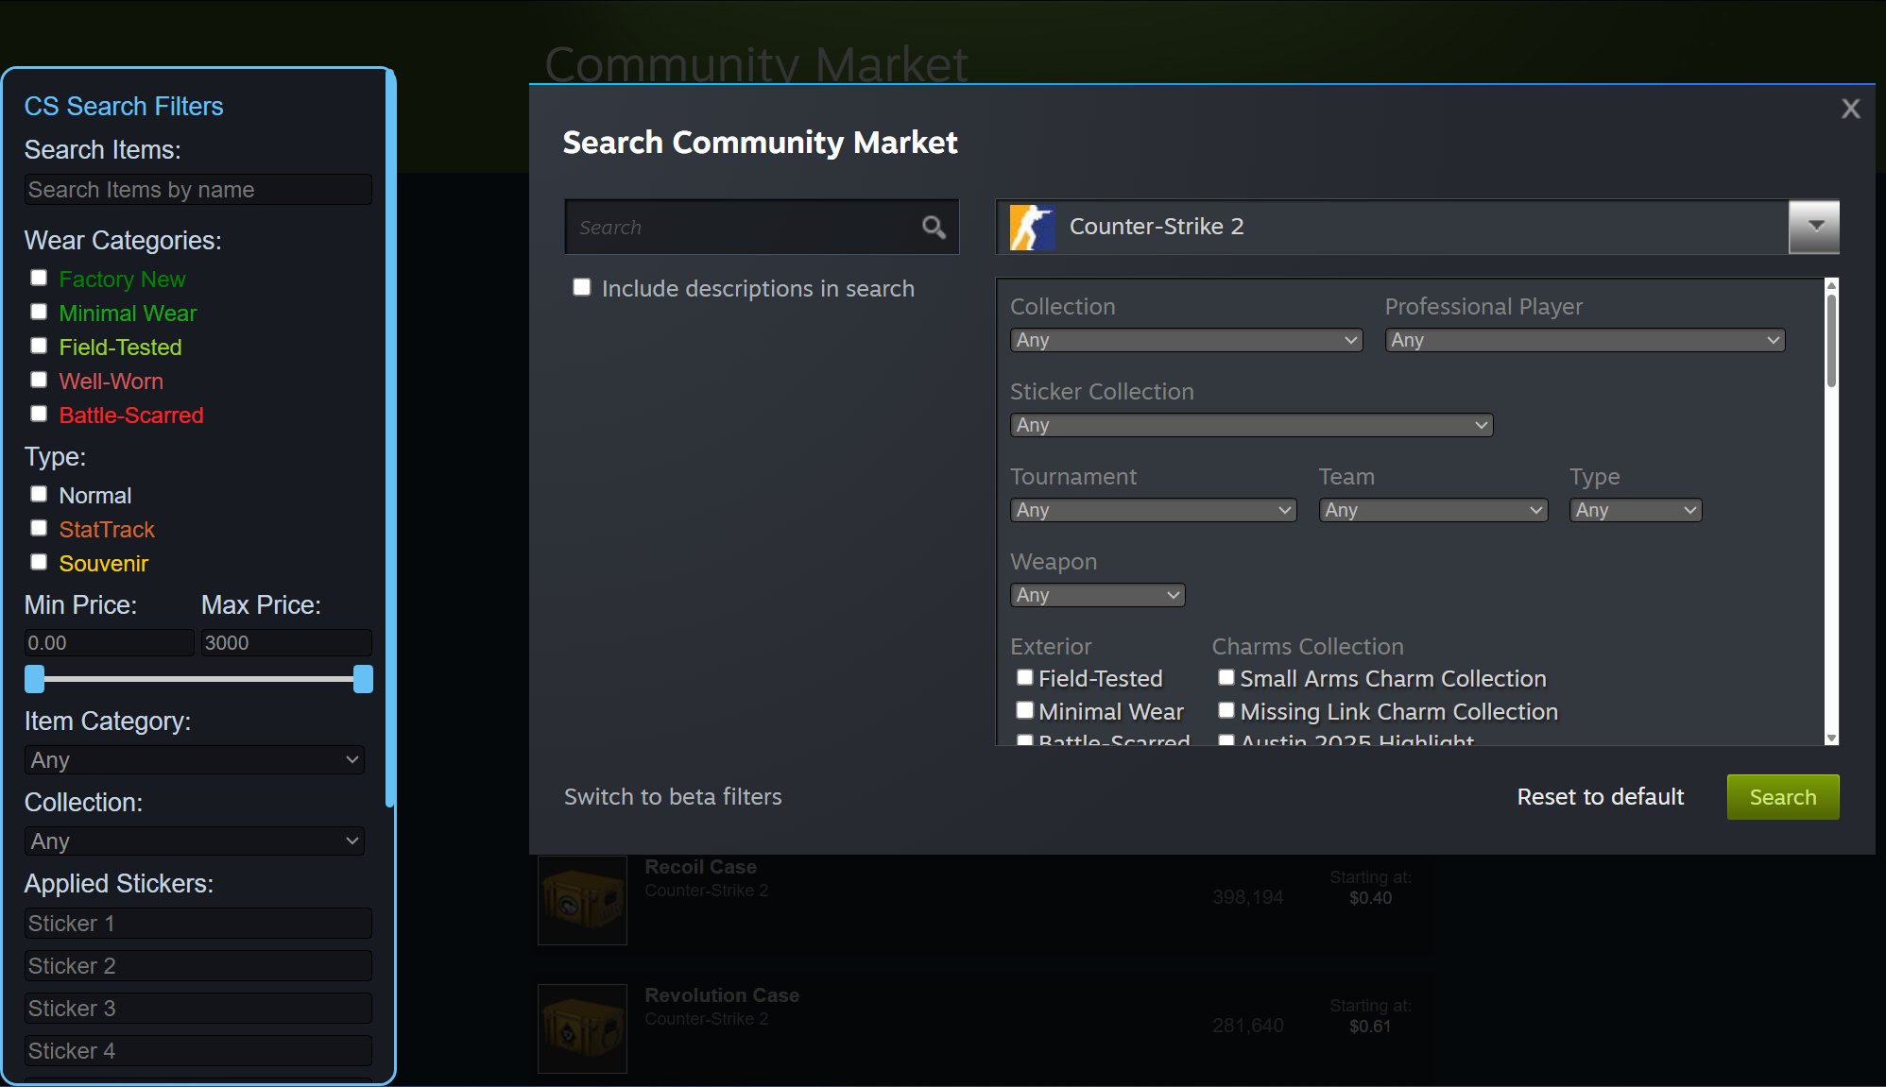Check the Field-Tested sidebar checkbox
1886x1087 pixels.
point(39,346)
